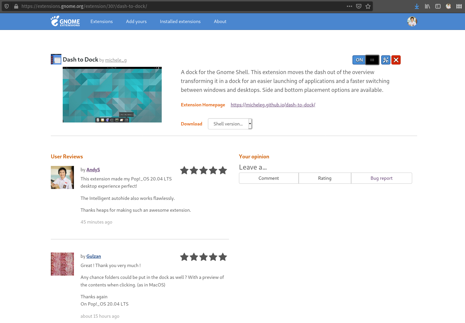Image resolution: width=465 pixels, height=323 pixels.
Task: Save page to Pocket icon
Action: 359,6
